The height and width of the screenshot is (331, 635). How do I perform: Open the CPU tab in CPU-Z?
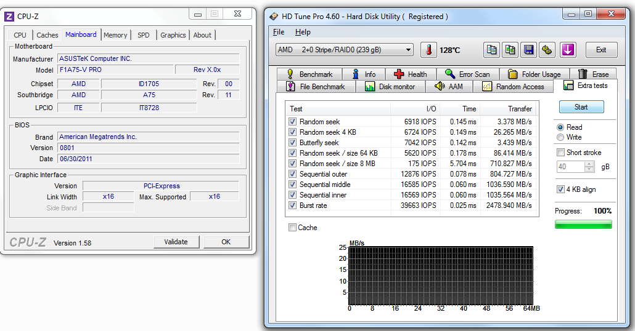click(20, 35)
